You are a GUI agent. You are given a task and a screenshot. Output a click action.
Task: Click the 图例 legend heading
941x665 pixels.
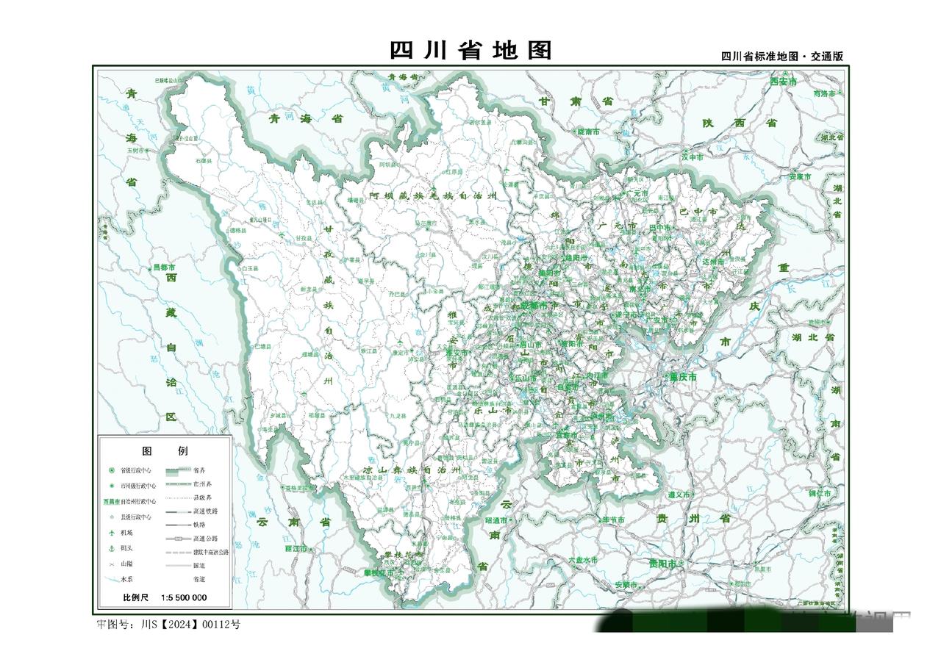coord(165,450)
